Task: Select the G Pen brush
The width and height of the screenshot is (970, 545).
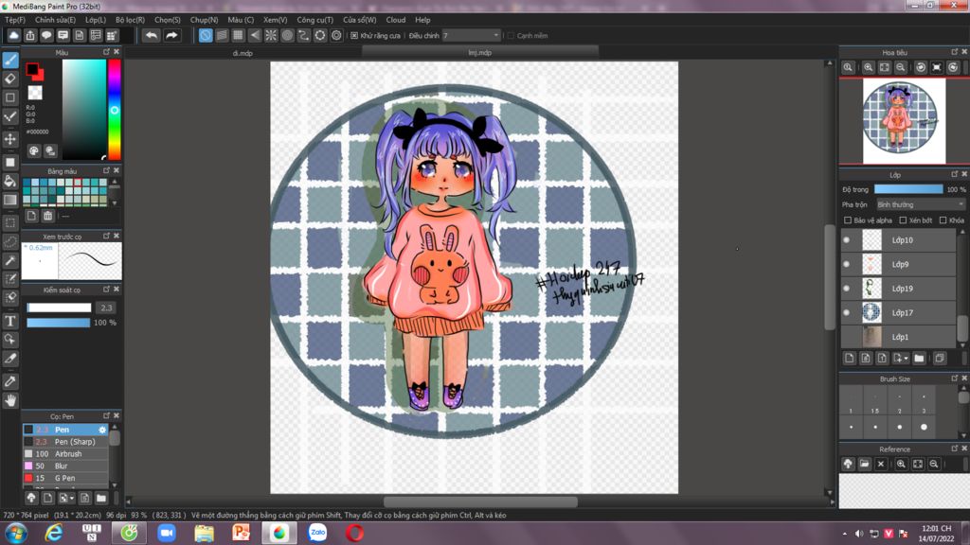Action: [65, 478]
